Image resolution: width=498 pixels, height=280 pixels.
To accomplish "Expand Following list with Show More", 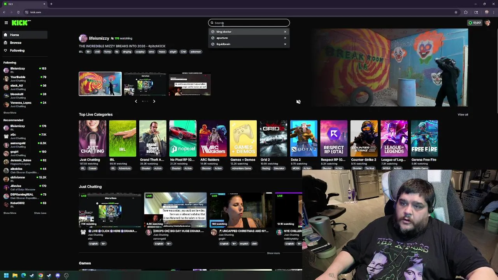I will (10, 113).
